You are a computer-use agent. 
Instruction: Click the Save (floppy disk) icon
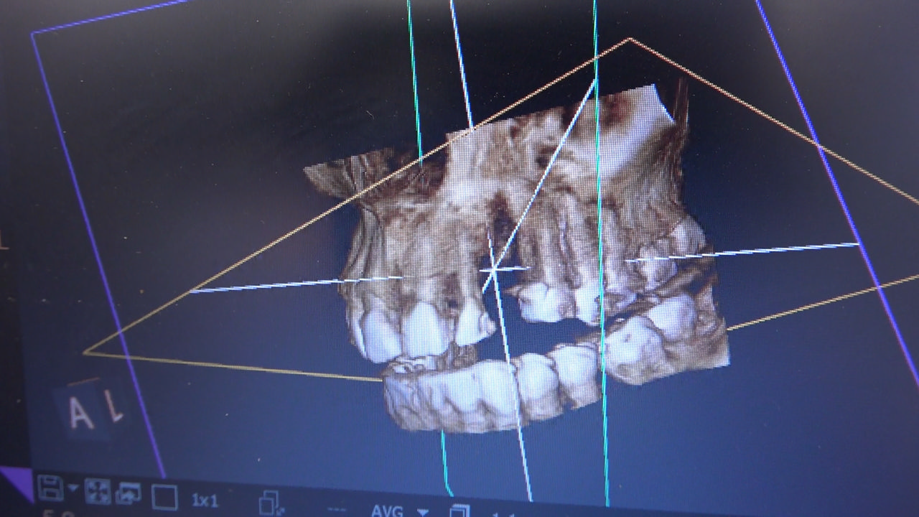(x=50, y=488)
